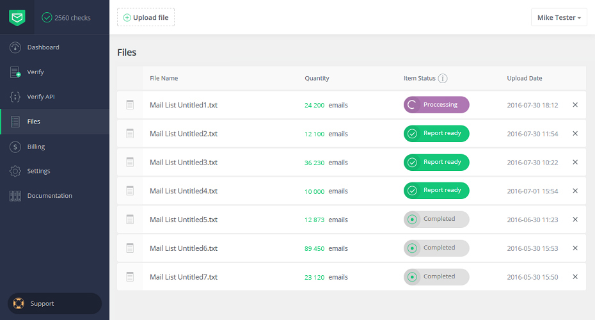Remove Mail List Untitled7.txt using its X

[x=575, y=277]
